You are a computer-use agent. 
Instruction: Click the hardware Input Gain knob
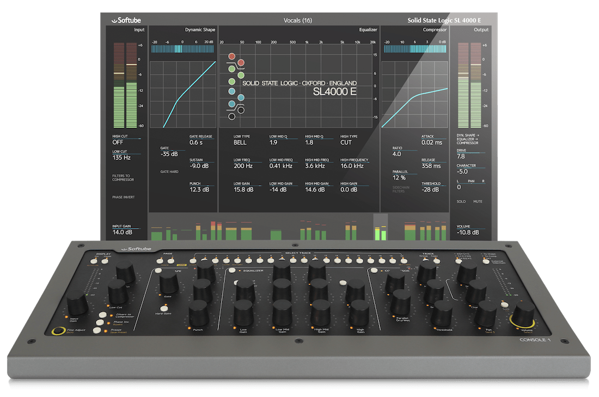(x=77, y=302)
